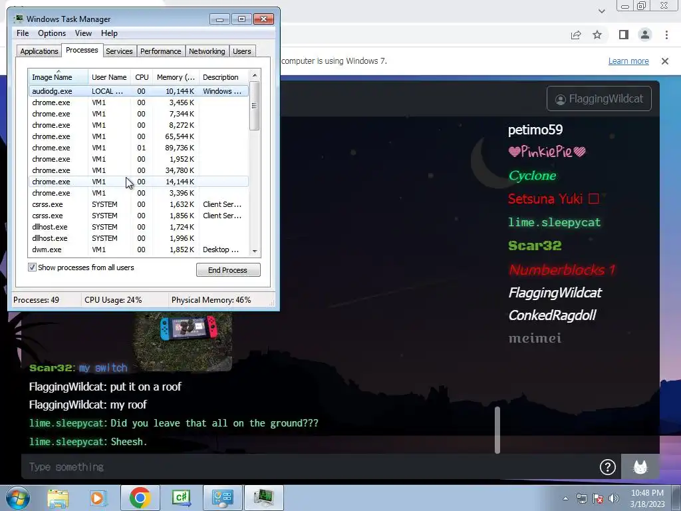Open the Control Panel taskbar icon
Viewport: 681px width, 511px height.
222,498
